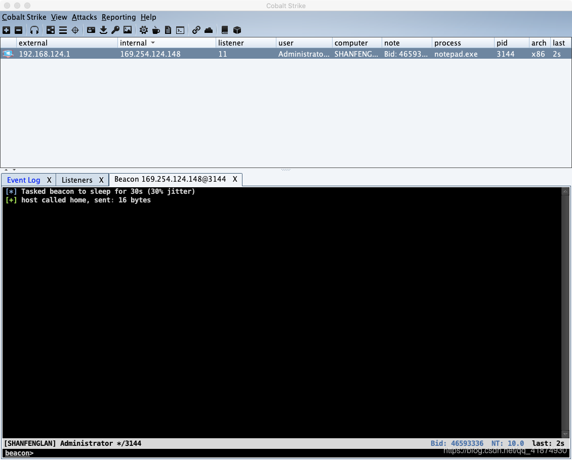Close the Listeners tab
572x460 pixels.
tap(101, 180)
